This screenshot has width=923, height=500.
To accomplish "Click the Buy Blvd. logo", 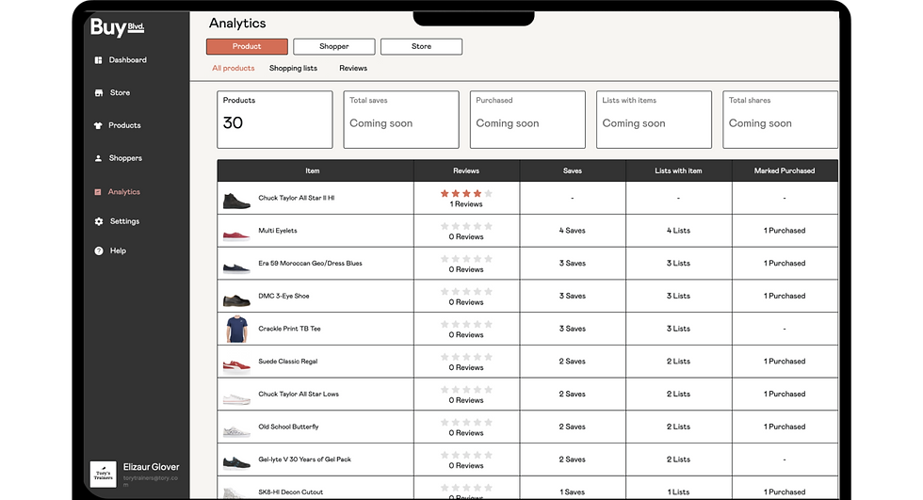I will (117, 27).
